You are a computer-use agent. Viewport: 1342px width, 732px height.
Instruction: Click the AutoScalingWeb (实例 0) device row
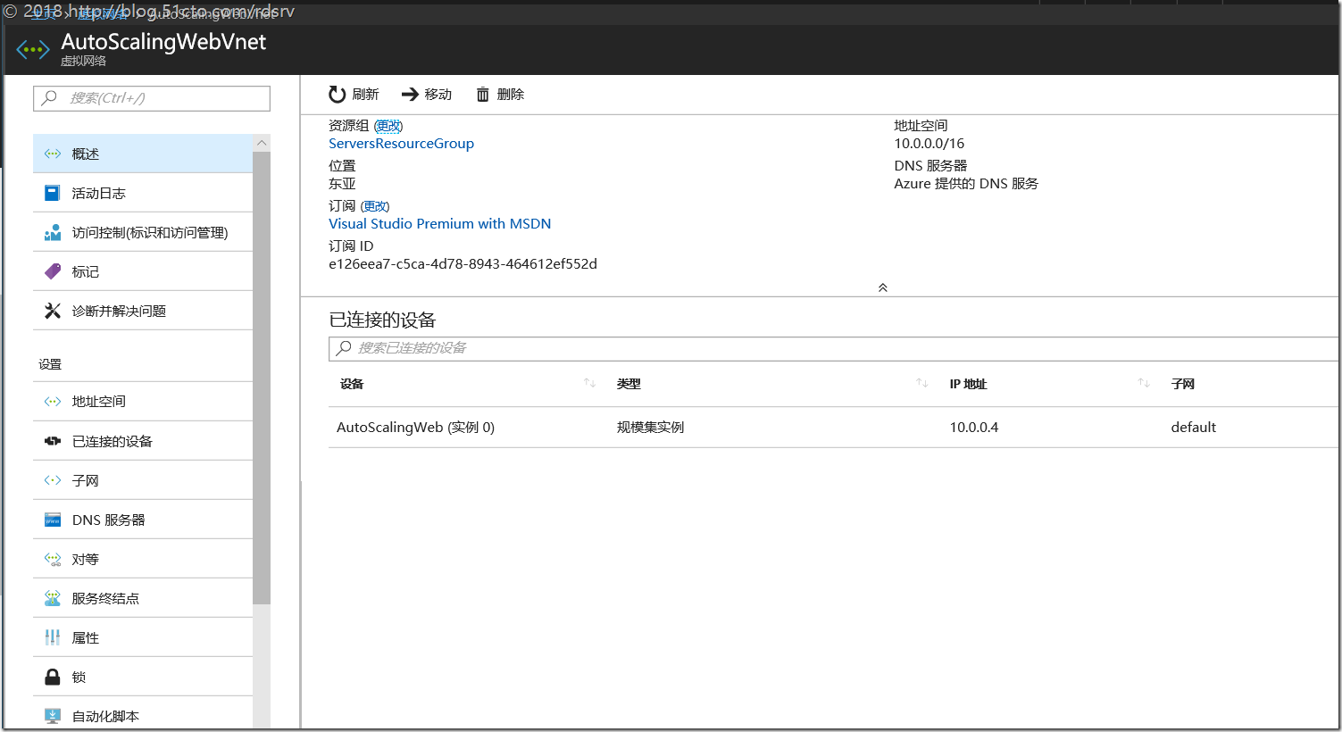coord(833,427)
